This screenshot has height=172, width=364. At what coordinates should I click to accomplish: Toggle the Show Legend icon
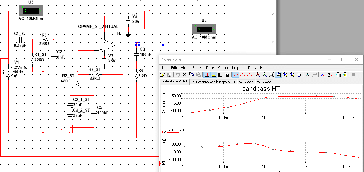click(214, 75)
